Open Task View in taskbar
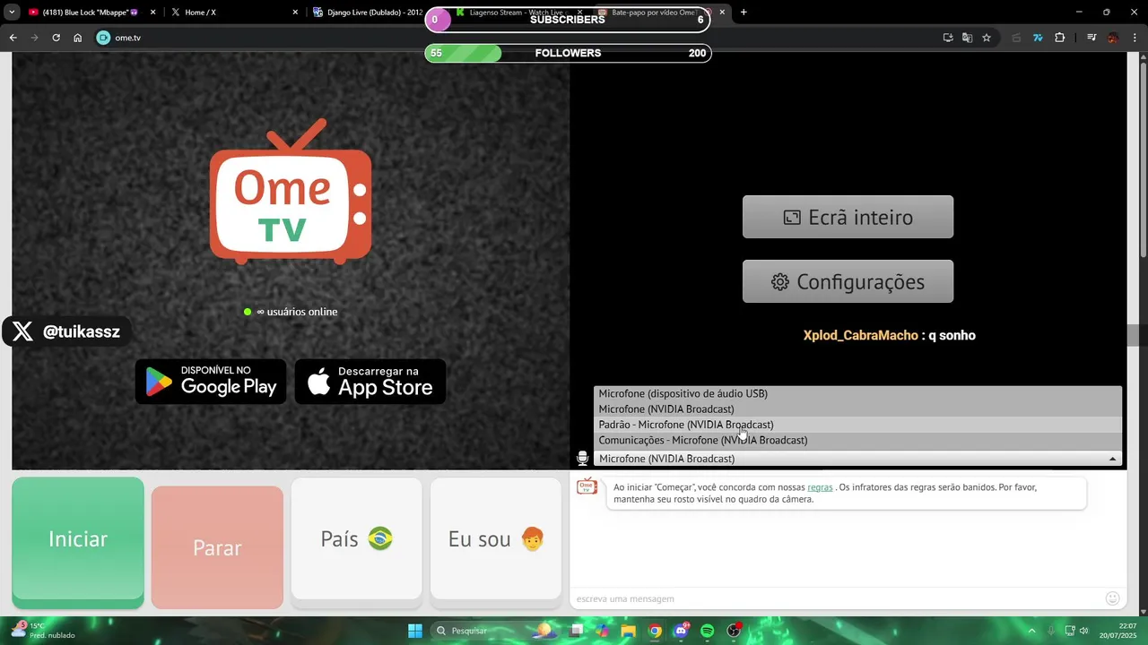Image resolution: width=1148 pixels, height=645 pixels. [x=576, y=631]
